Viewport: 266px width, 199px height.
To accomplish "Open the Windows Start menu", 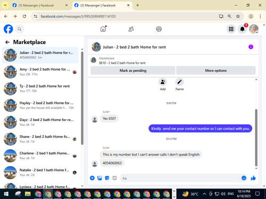I will coord(6,194).
